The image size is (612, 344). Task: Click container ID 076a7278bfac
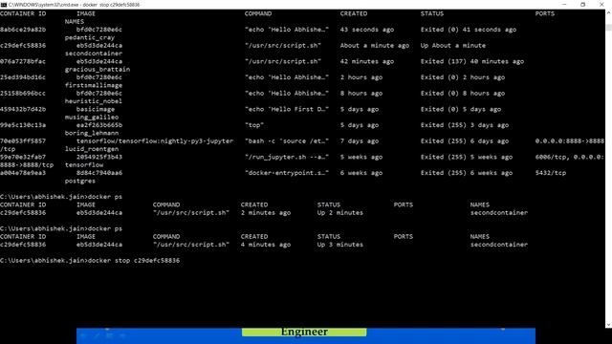click(23, 61)
